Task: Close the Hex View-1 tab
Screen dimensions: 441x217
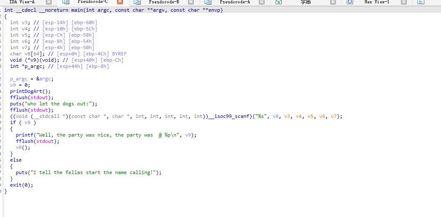Action: [404, 2]
